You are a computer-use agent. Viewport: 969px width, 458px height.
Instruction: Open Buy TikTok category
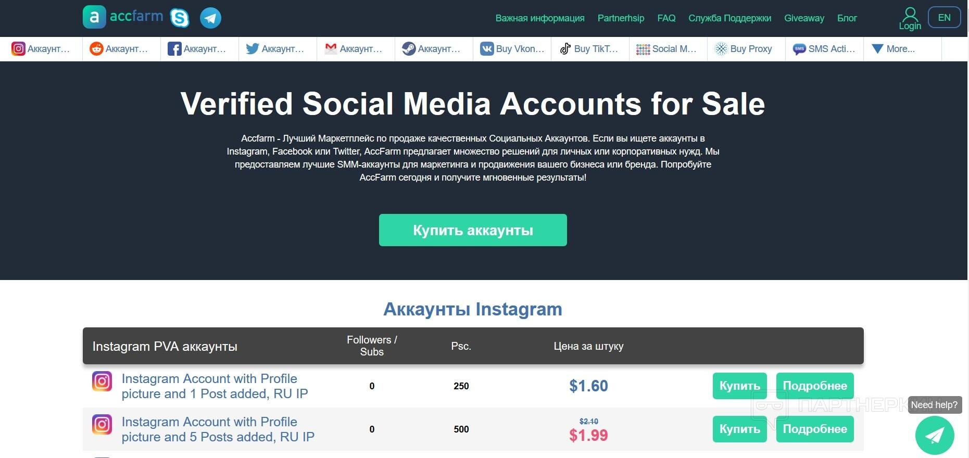click(x=590, y=49)
